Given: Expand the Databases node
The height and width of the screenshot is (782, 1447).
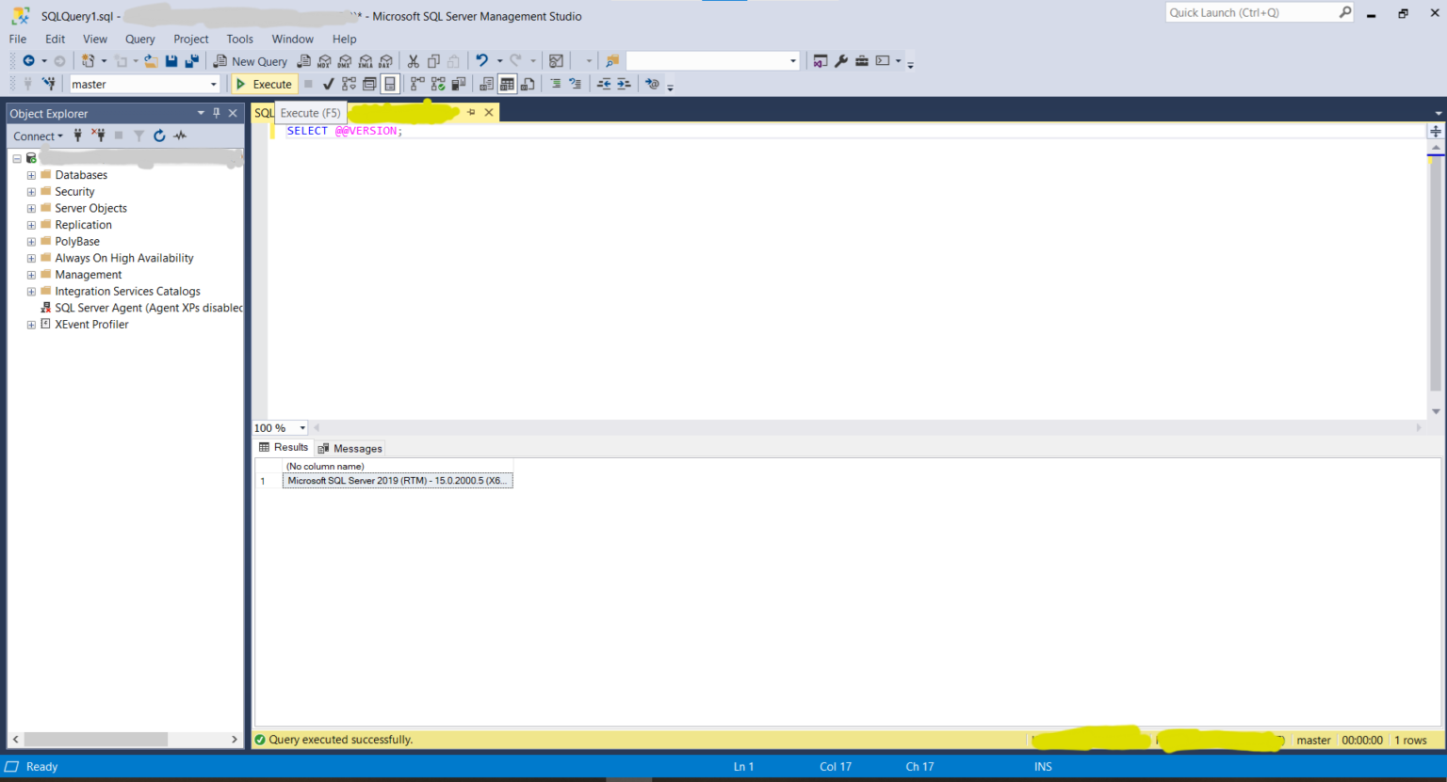Looking at the screenshot, I should click(x=31, y=174).
